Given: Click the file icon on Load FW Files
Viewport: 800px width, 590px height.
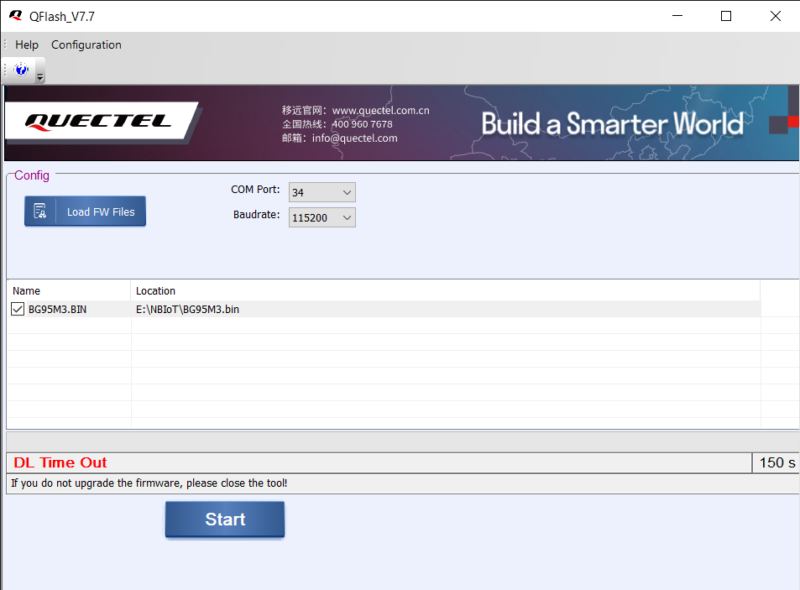Looking at the screenshot, I should click(x=40, y=211).
